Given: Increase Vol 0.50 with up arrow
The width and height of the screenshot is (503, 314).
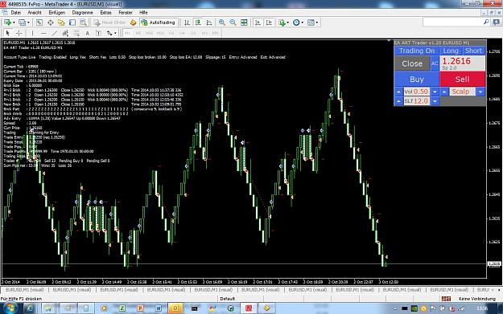Looking at the screenshot, I should pos(398,92).
